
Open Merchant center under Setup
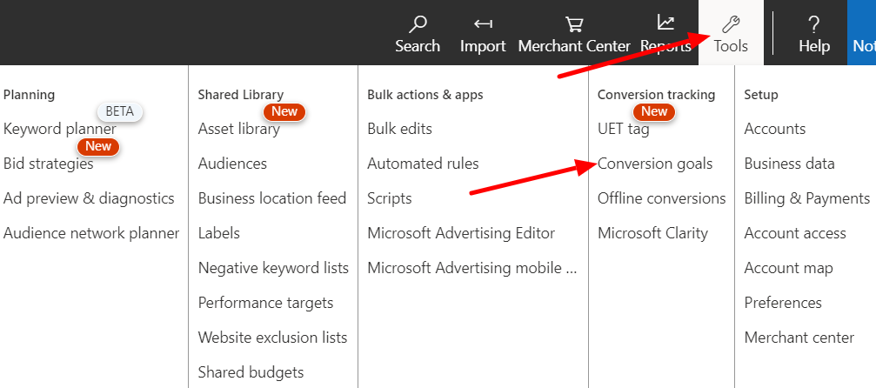coord(799,338)
